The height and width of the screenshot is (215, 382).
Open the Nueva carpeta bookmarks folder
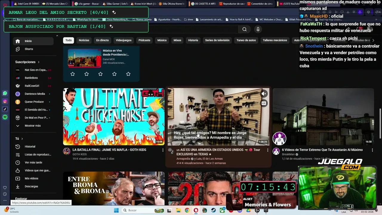coord(142,19)
